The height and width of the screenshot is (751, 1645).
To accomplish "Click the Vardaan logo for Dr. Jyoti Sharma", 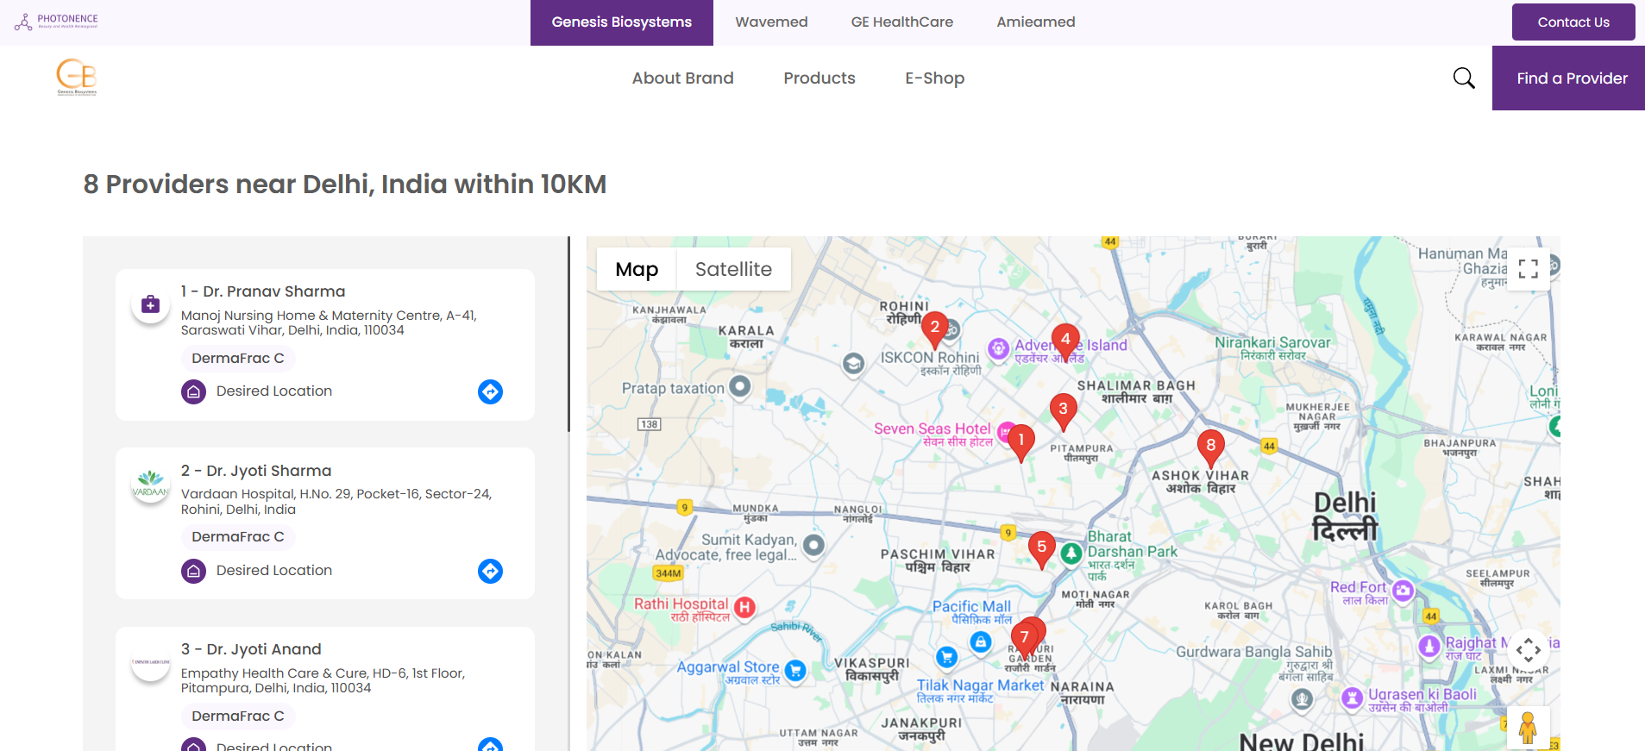I will pyautogui.click(x=150, y=484).
